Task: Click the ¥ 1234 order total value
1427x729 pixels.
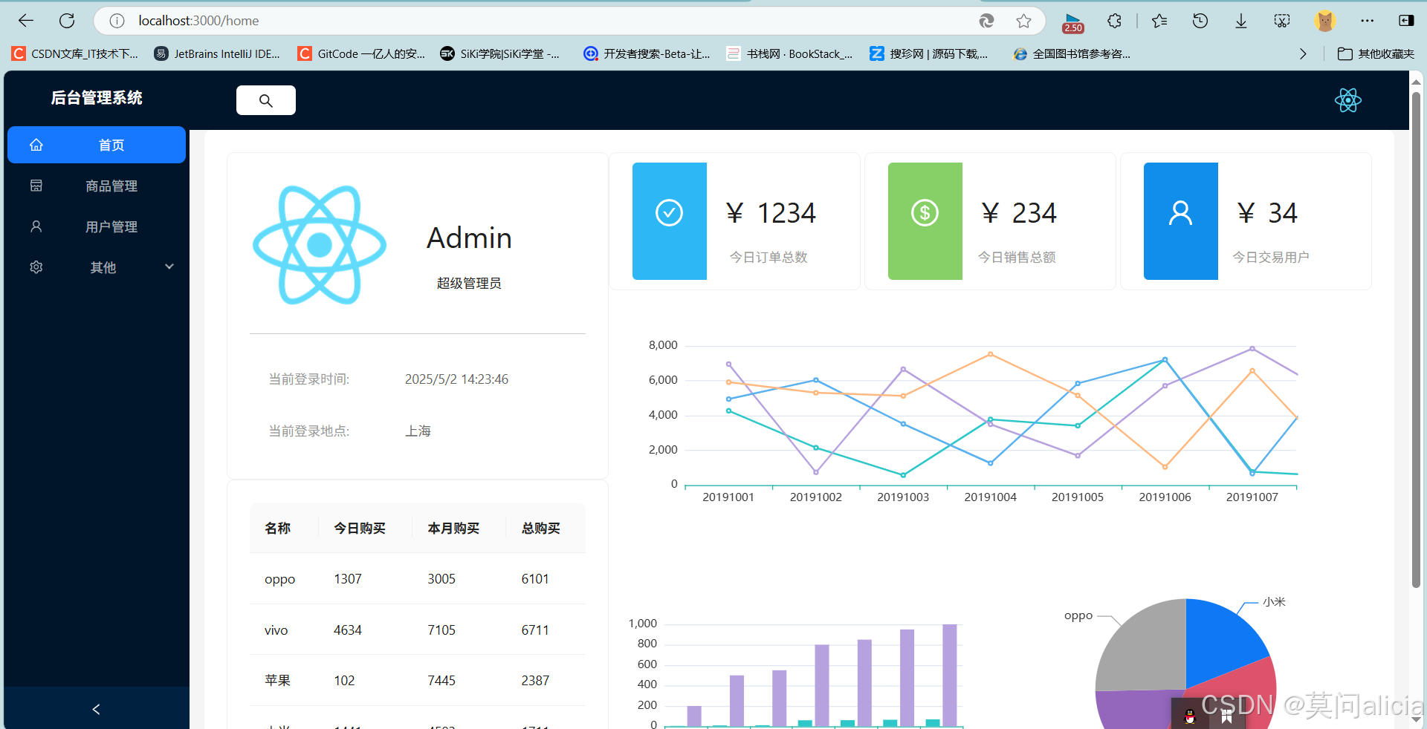Action: (771, 214)
